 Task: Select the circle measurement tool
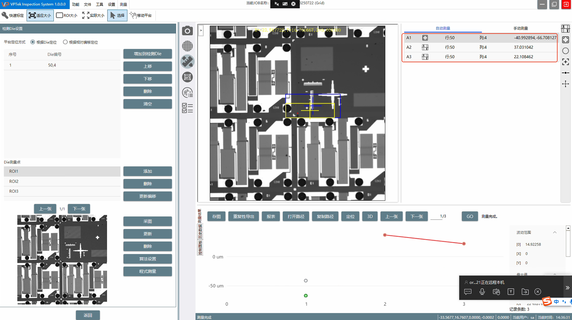click(565, 51)
